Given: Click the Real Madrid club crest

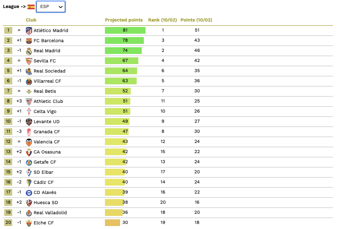Looking at the screenshot, I should coord(29,51).
